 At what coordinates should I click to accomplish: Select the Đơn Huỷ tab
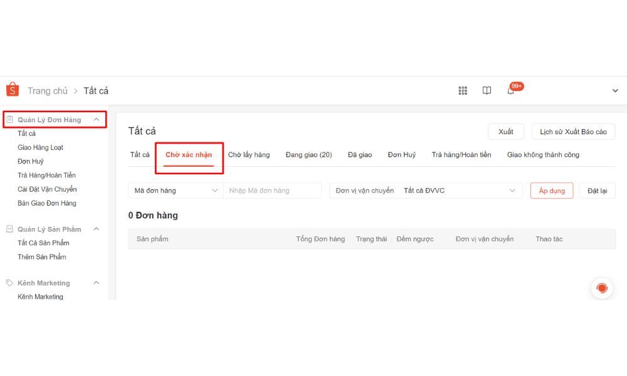tap(402, 155)
